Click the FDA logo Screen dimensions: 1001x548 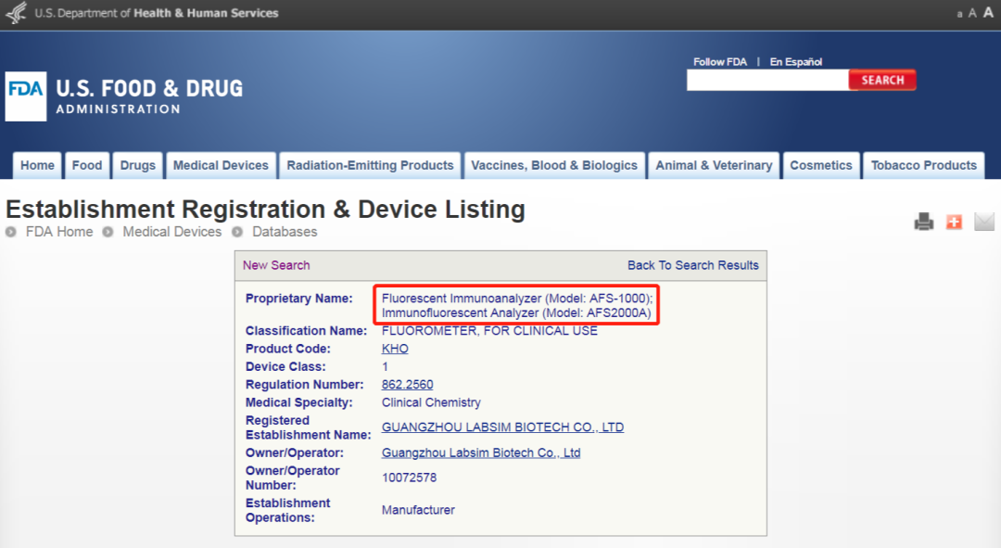coord(26,96)
